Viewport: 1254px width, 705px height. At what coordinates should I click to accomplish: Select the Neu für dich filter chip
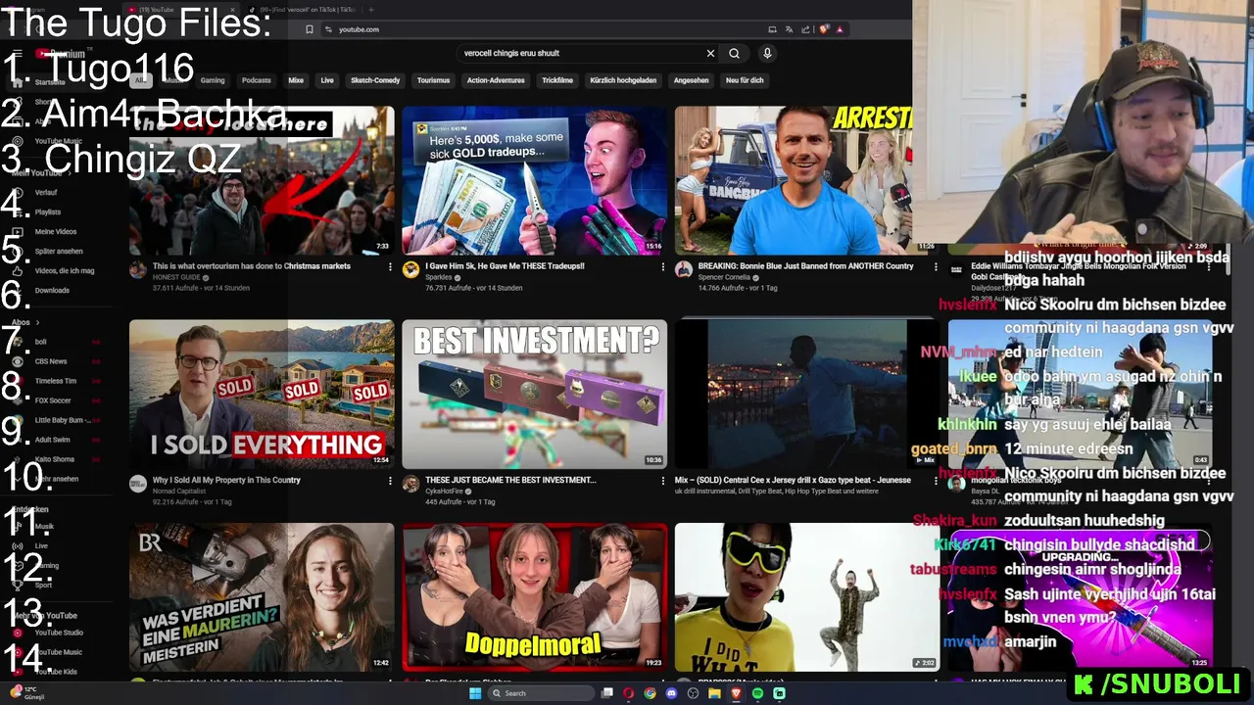[745, 80]
